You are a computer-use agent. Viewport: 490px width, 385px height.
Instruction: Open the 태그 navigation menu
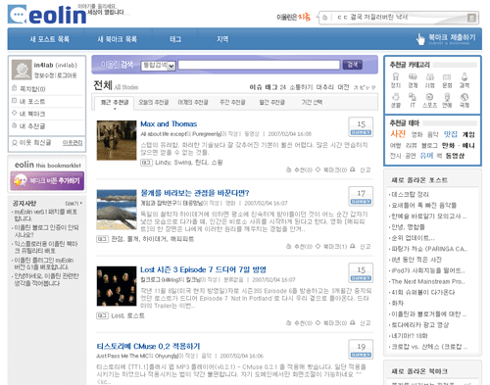[x=175, y=39]
